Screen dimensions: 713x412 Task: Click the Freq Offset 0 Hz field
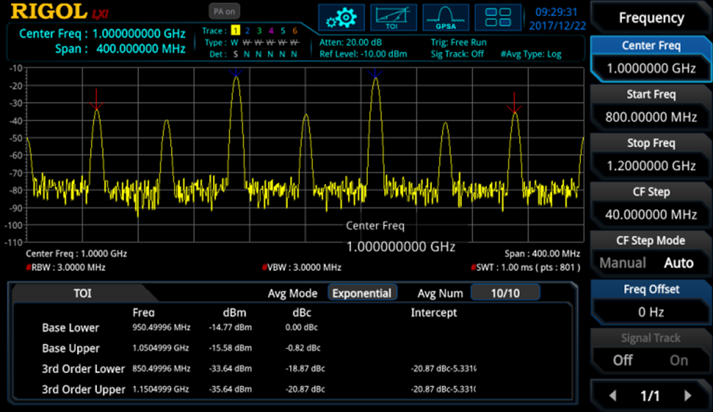(650, 311)
